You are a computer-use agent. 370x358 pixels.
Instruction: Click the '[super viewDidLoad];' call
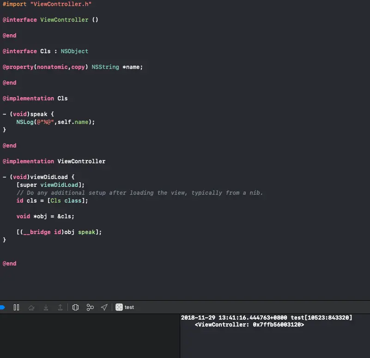[50, 185]
